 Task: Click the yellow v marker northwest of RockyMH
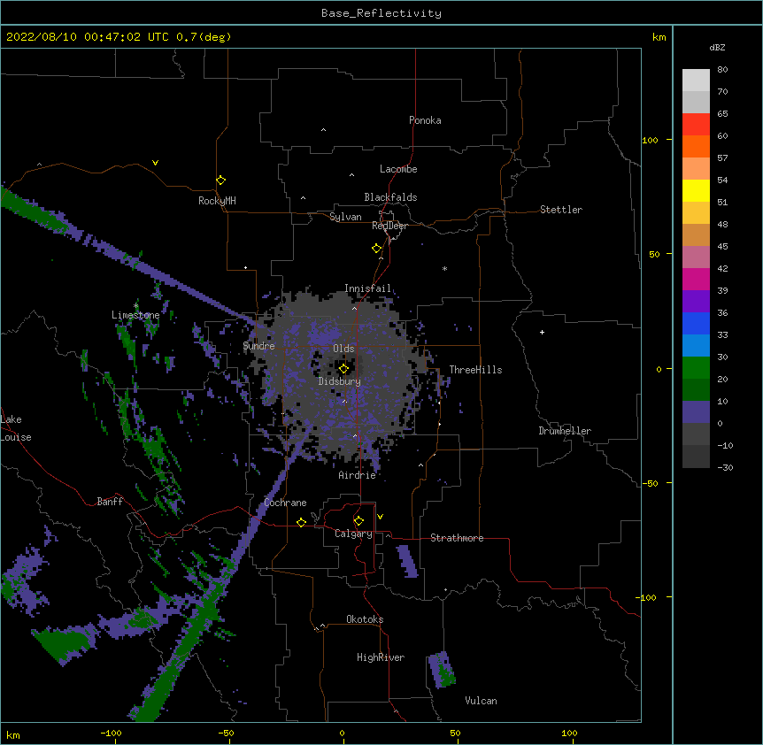point(155,163)
